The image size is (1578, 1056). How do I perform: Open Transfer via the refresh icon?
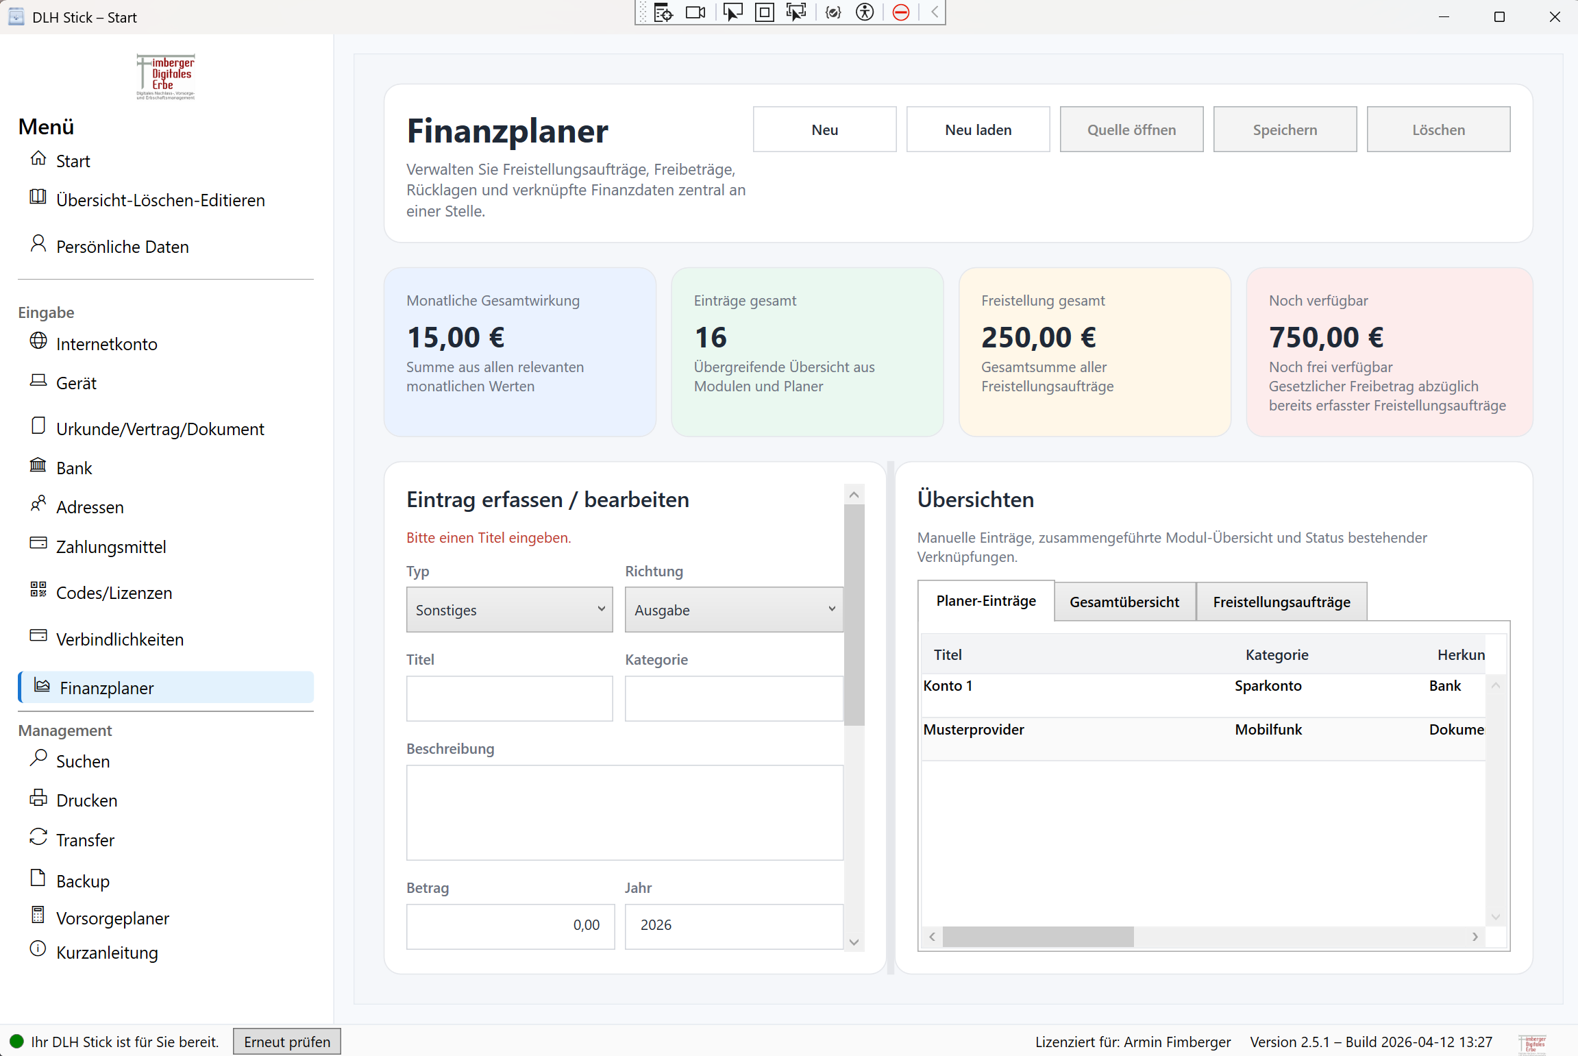coord(38,837)
